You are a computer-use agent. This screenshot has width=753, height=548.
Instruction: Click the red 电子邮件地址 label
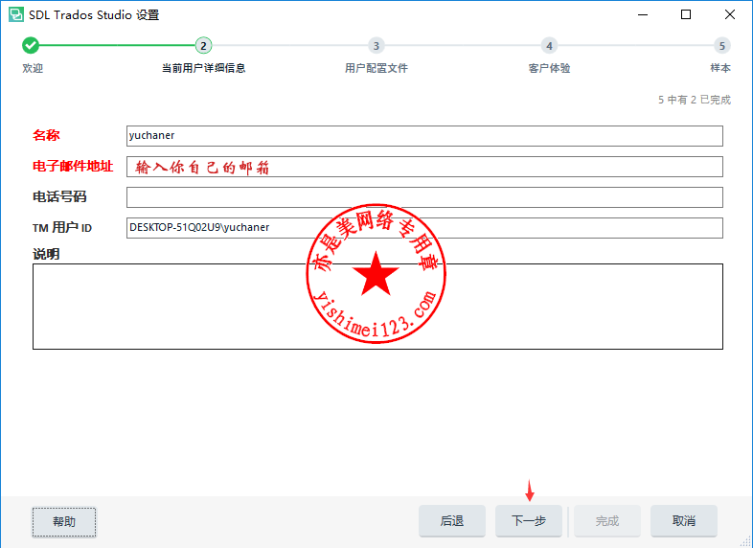[x=73, y=166]
